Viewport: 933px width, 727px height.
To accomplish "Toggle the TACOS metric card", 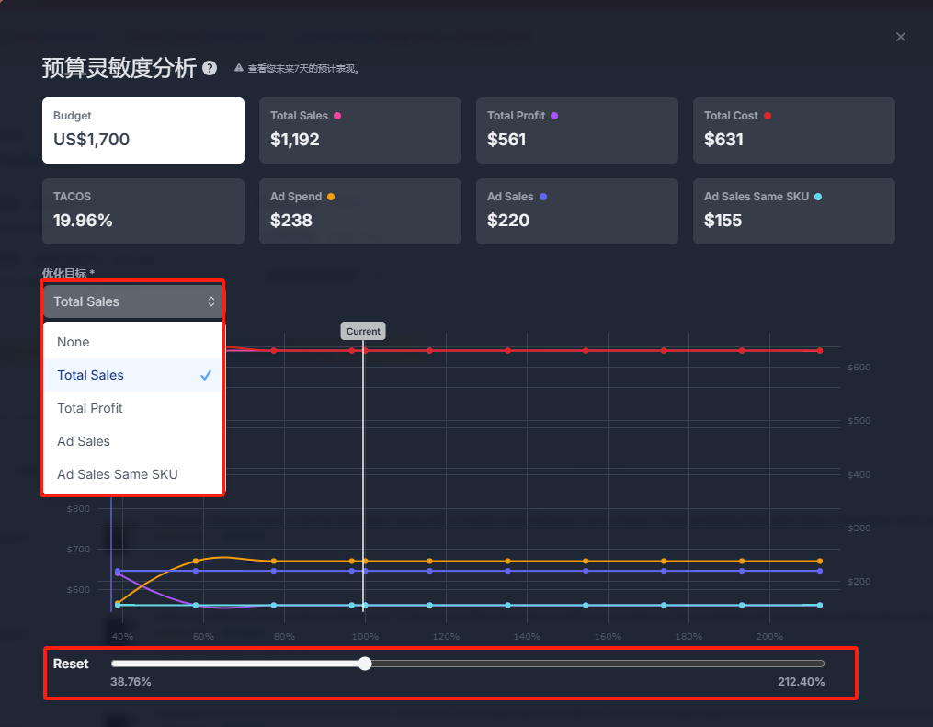I will tap(142, 210).
